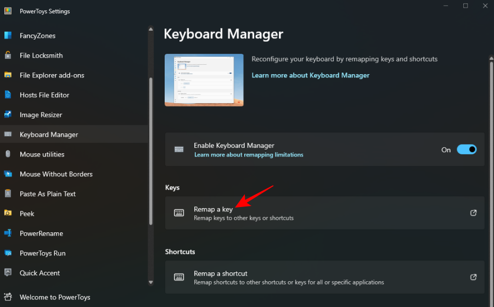Open Learn more about Keyboard Manager link
Image resolution: width=494 pixels, height=307 pixels.
pyautogui.click(x=310, y=75)
